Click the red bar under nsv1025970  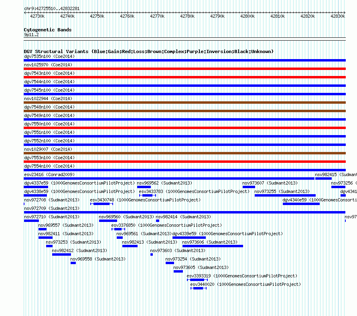click(185, 69)
